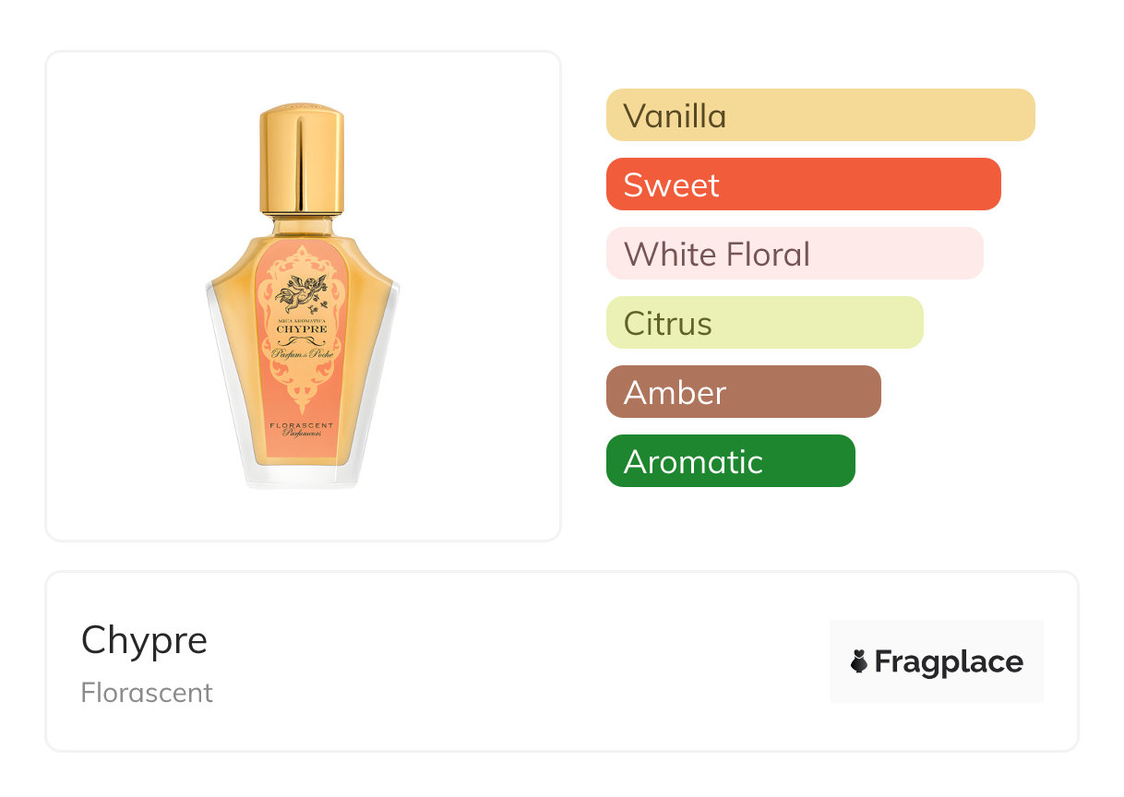Click the ornamental flourish at the label's bottom

[302, 387]
